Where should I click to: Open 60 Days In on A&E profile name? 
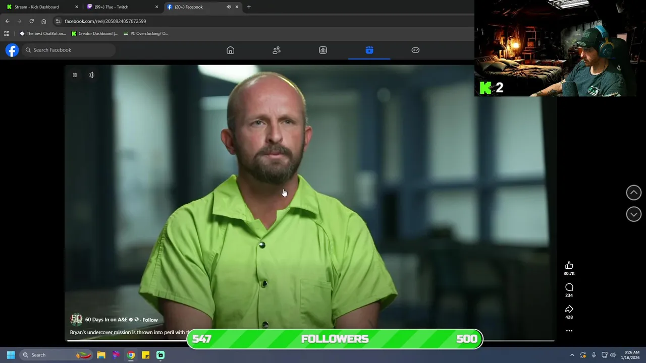tap(106, 320)
